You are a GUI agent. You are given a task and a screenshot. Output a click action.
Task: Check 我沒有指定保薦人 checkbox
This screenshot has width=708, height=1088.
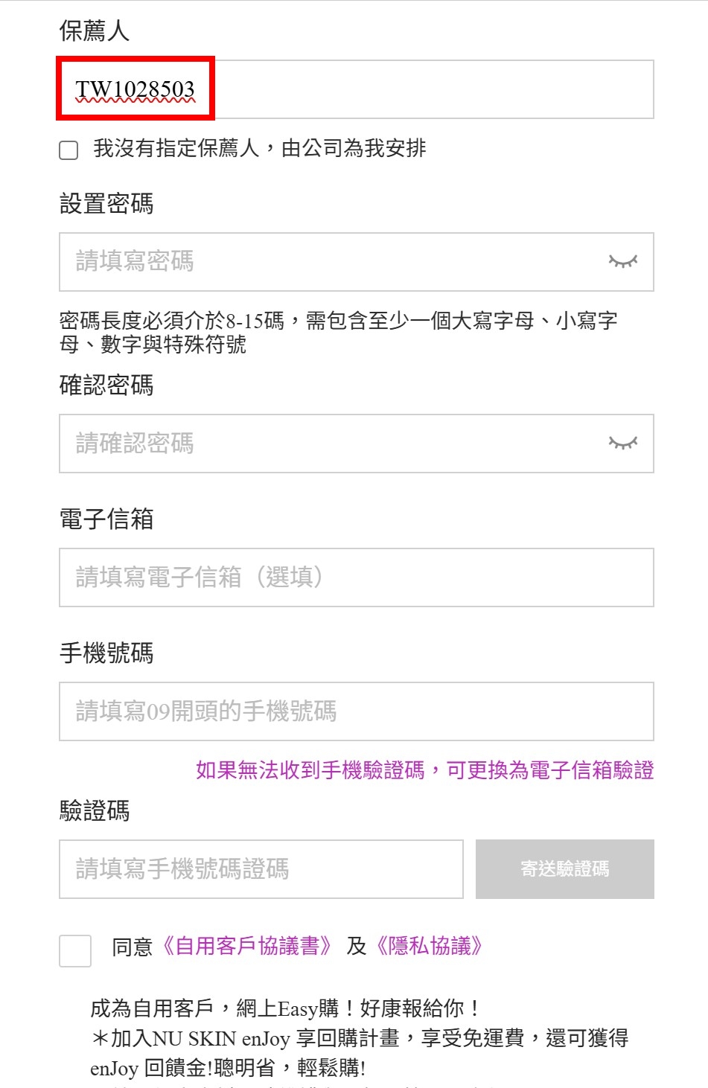tap(68, 150)
